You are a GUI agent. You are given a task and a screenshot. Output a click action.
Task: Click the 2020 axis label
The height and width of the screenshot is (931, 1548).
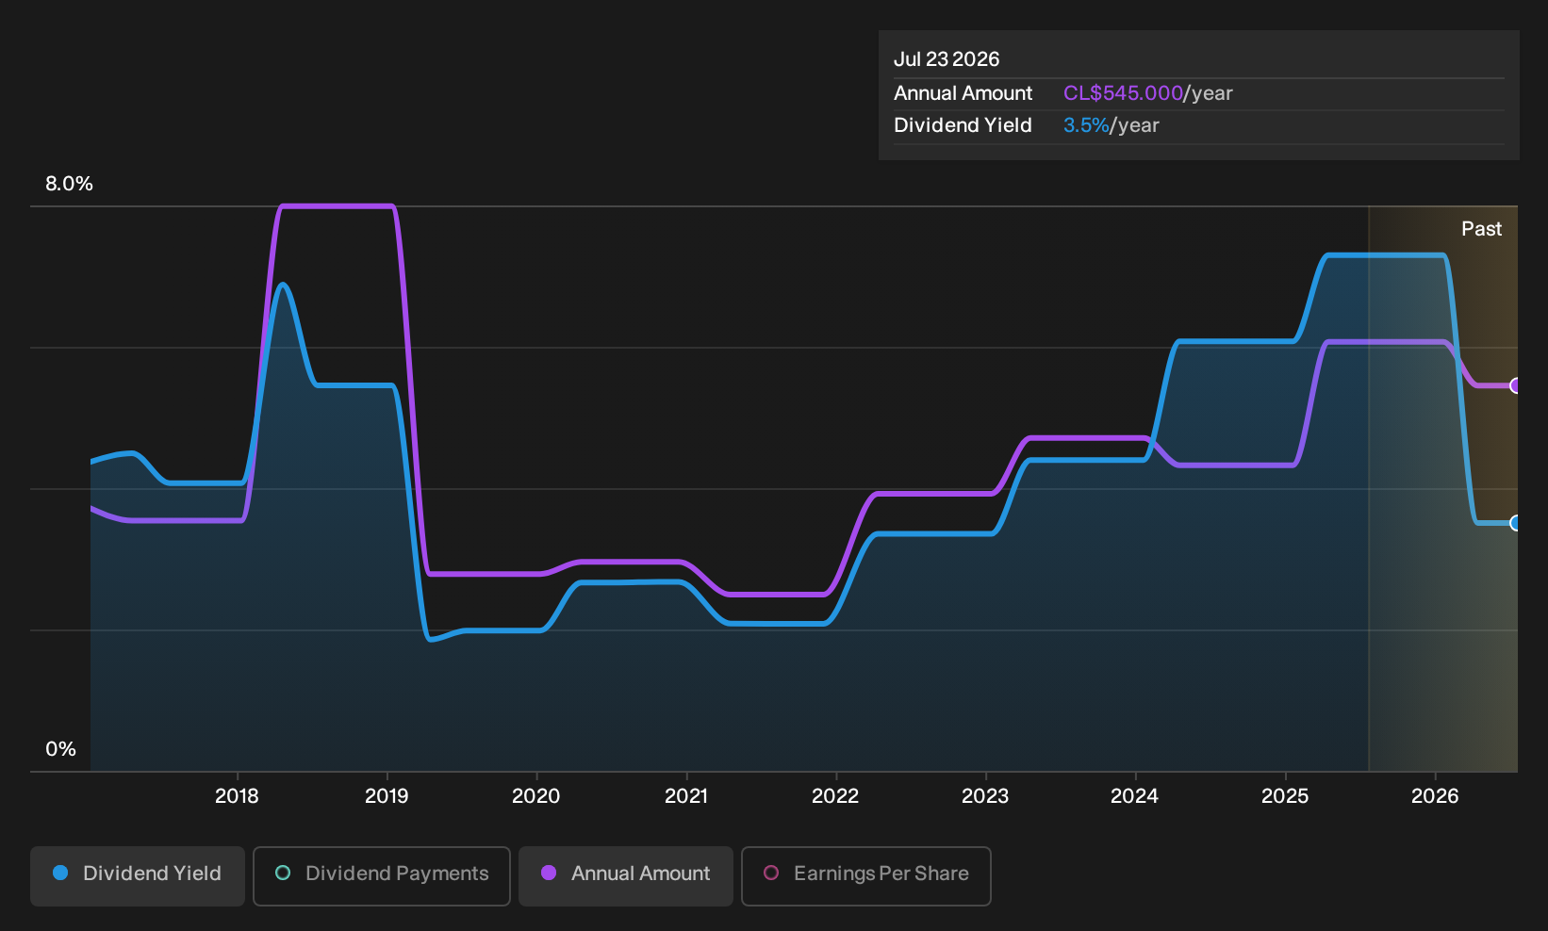(536, 796)
